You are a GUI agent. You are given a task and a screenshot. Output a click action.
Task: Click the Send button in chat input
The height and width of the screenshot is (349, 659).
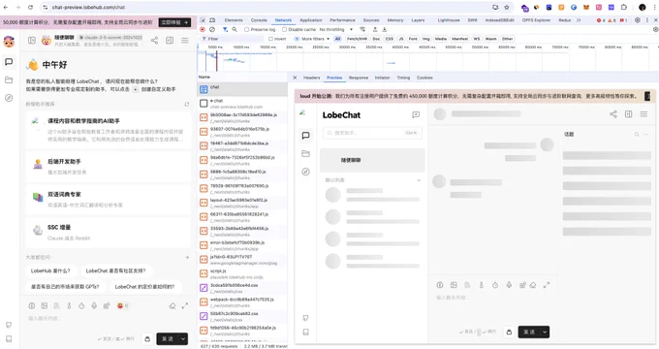[168, 339]
